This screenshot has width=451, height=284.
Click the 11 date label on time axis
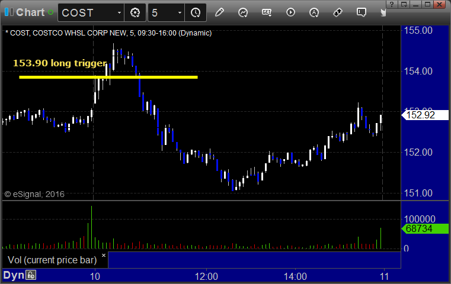[384, 276]
